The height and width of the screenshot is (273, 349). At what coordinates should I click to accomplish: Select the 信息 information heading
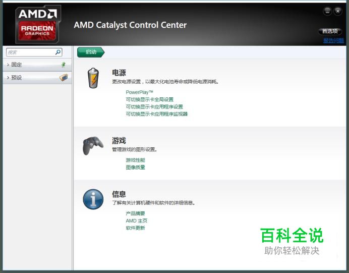pyautogui.click(x=119, y=194)
